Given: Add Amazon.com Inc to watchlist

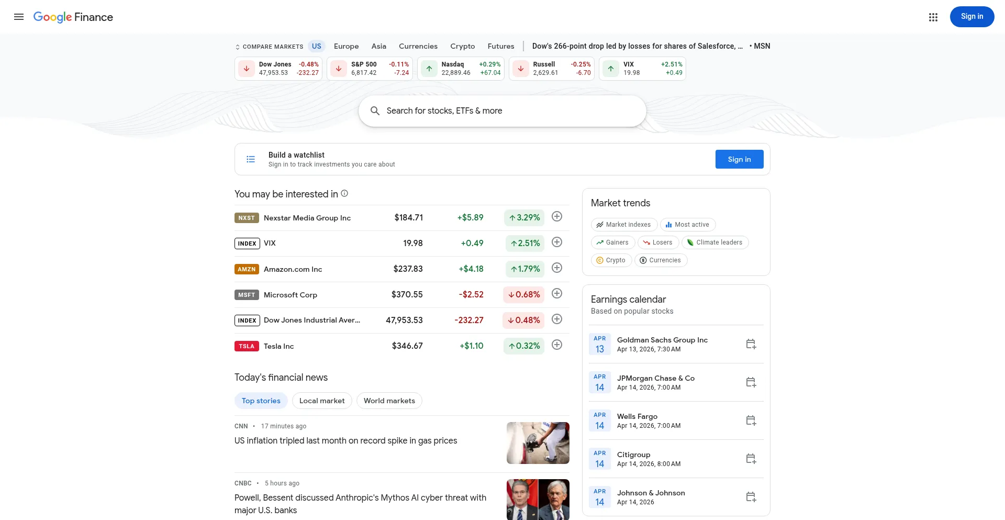Looking at the screenshot, I should tap(557, 268).
